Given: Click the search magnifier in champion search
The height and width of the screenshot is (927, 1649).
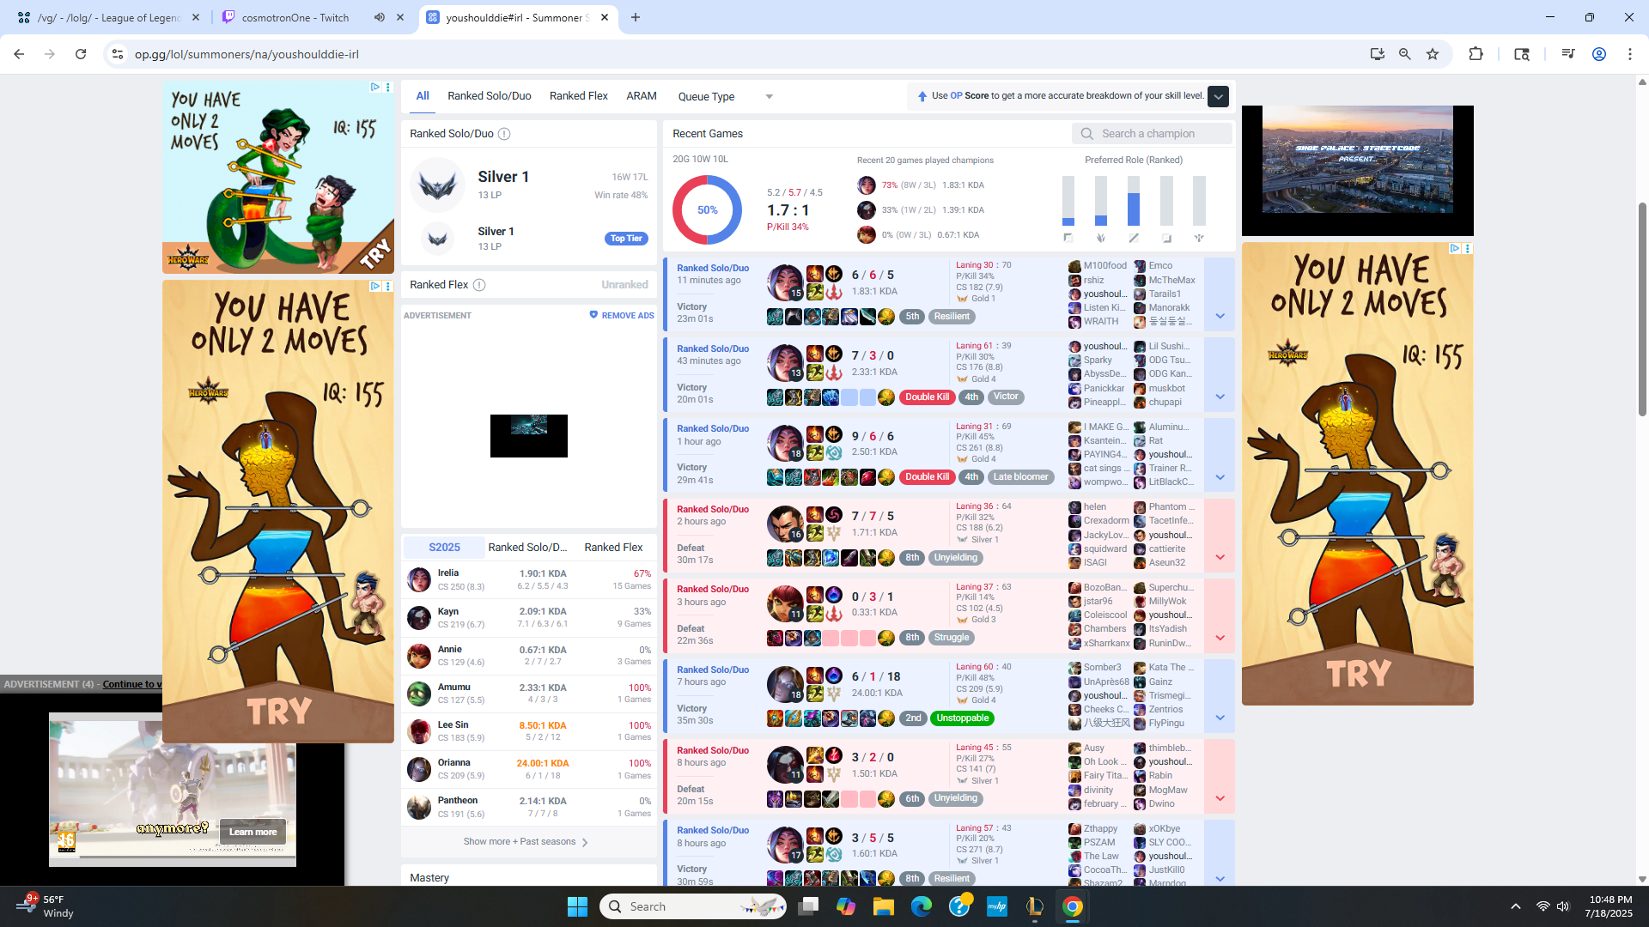Looking at the screenshot, I should pyautogui.click(x=1086, y=134).
